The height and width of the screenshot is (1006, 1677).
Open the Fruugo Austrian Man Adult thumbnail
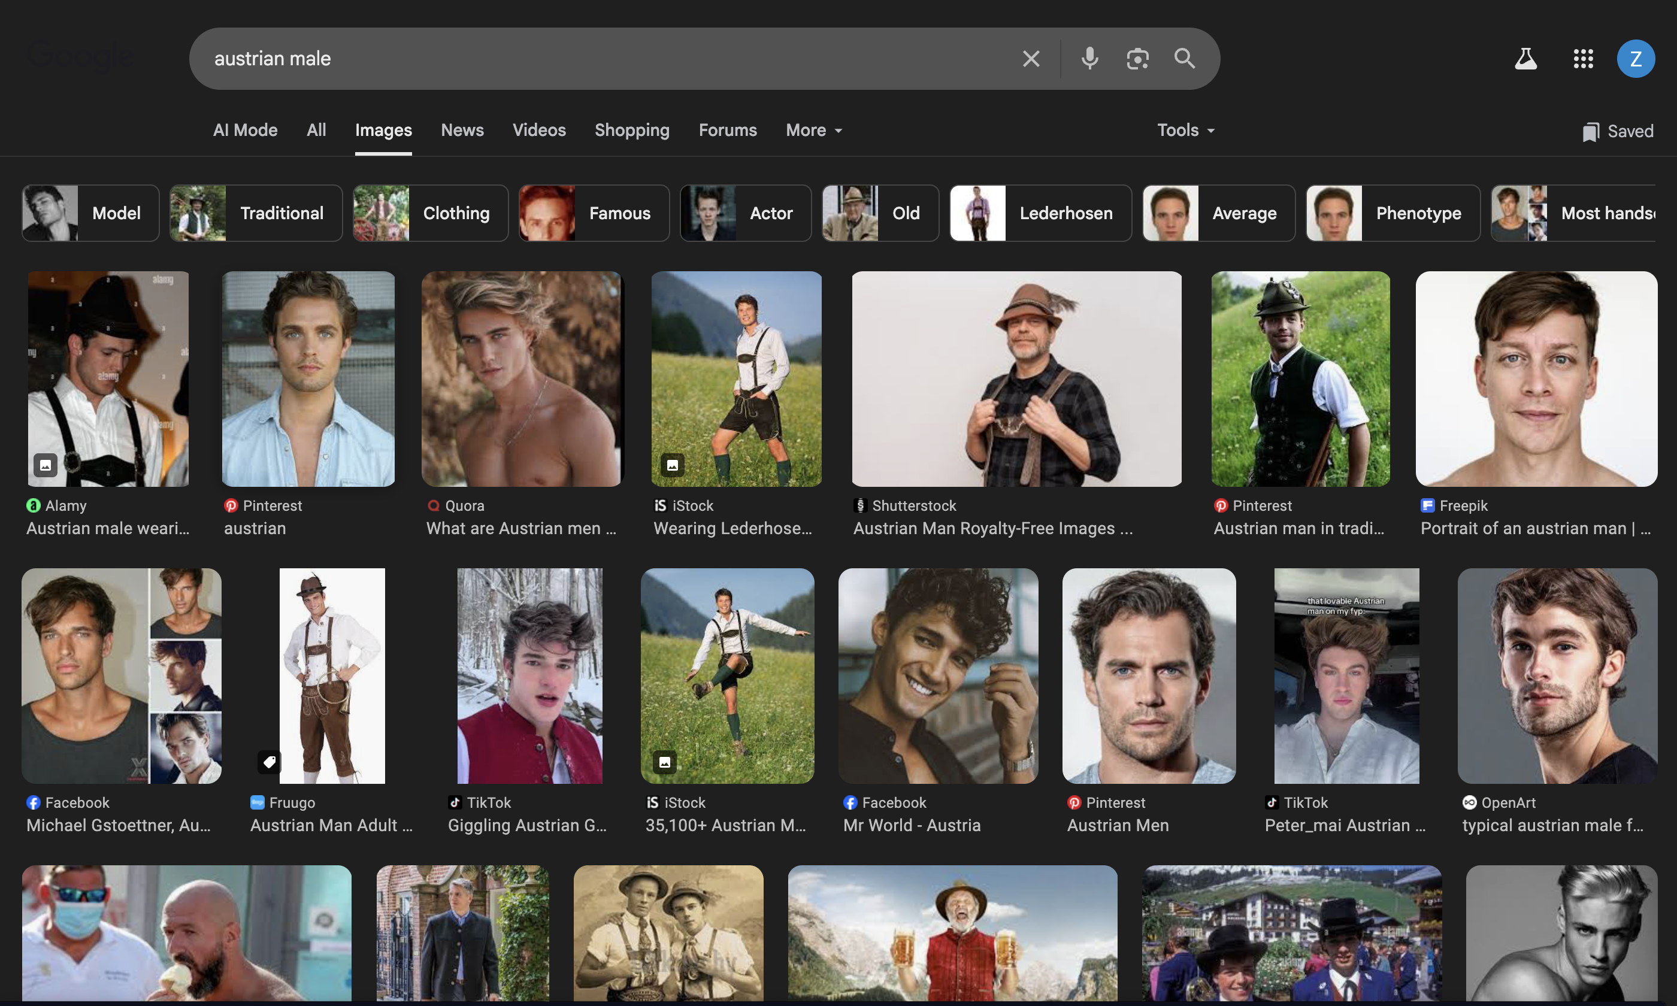pyautogui.click(x=332, y=676)
